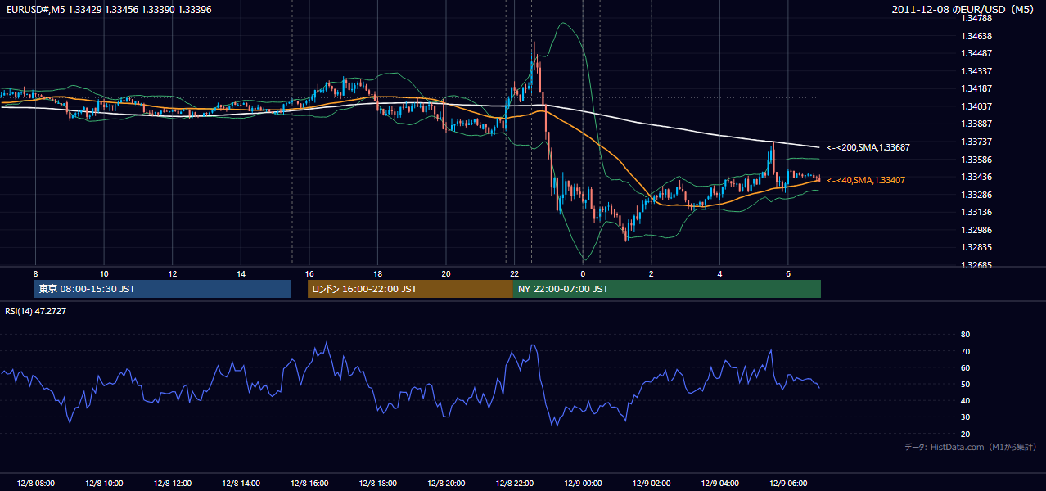
Task: Click the 12/8 22:00 bottom time label
Action: (515, 484)
